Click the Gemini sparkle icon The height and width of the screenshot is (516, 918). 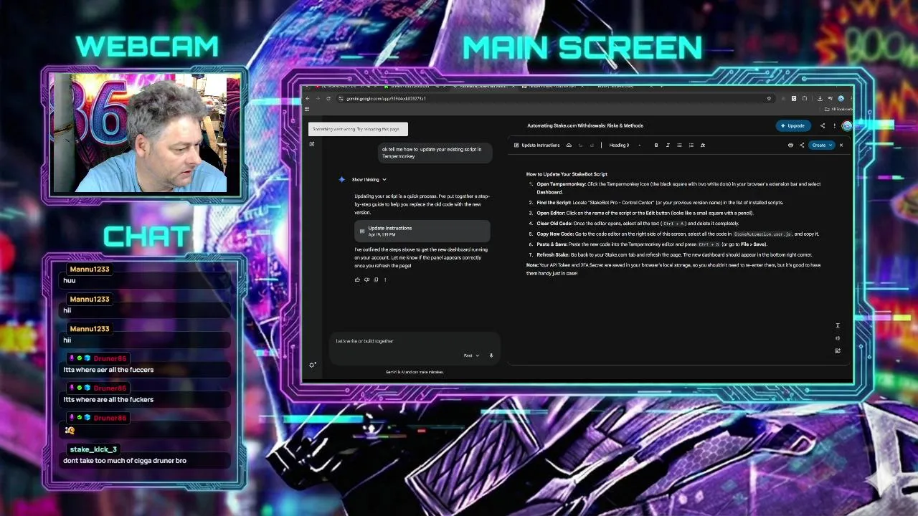342,179
